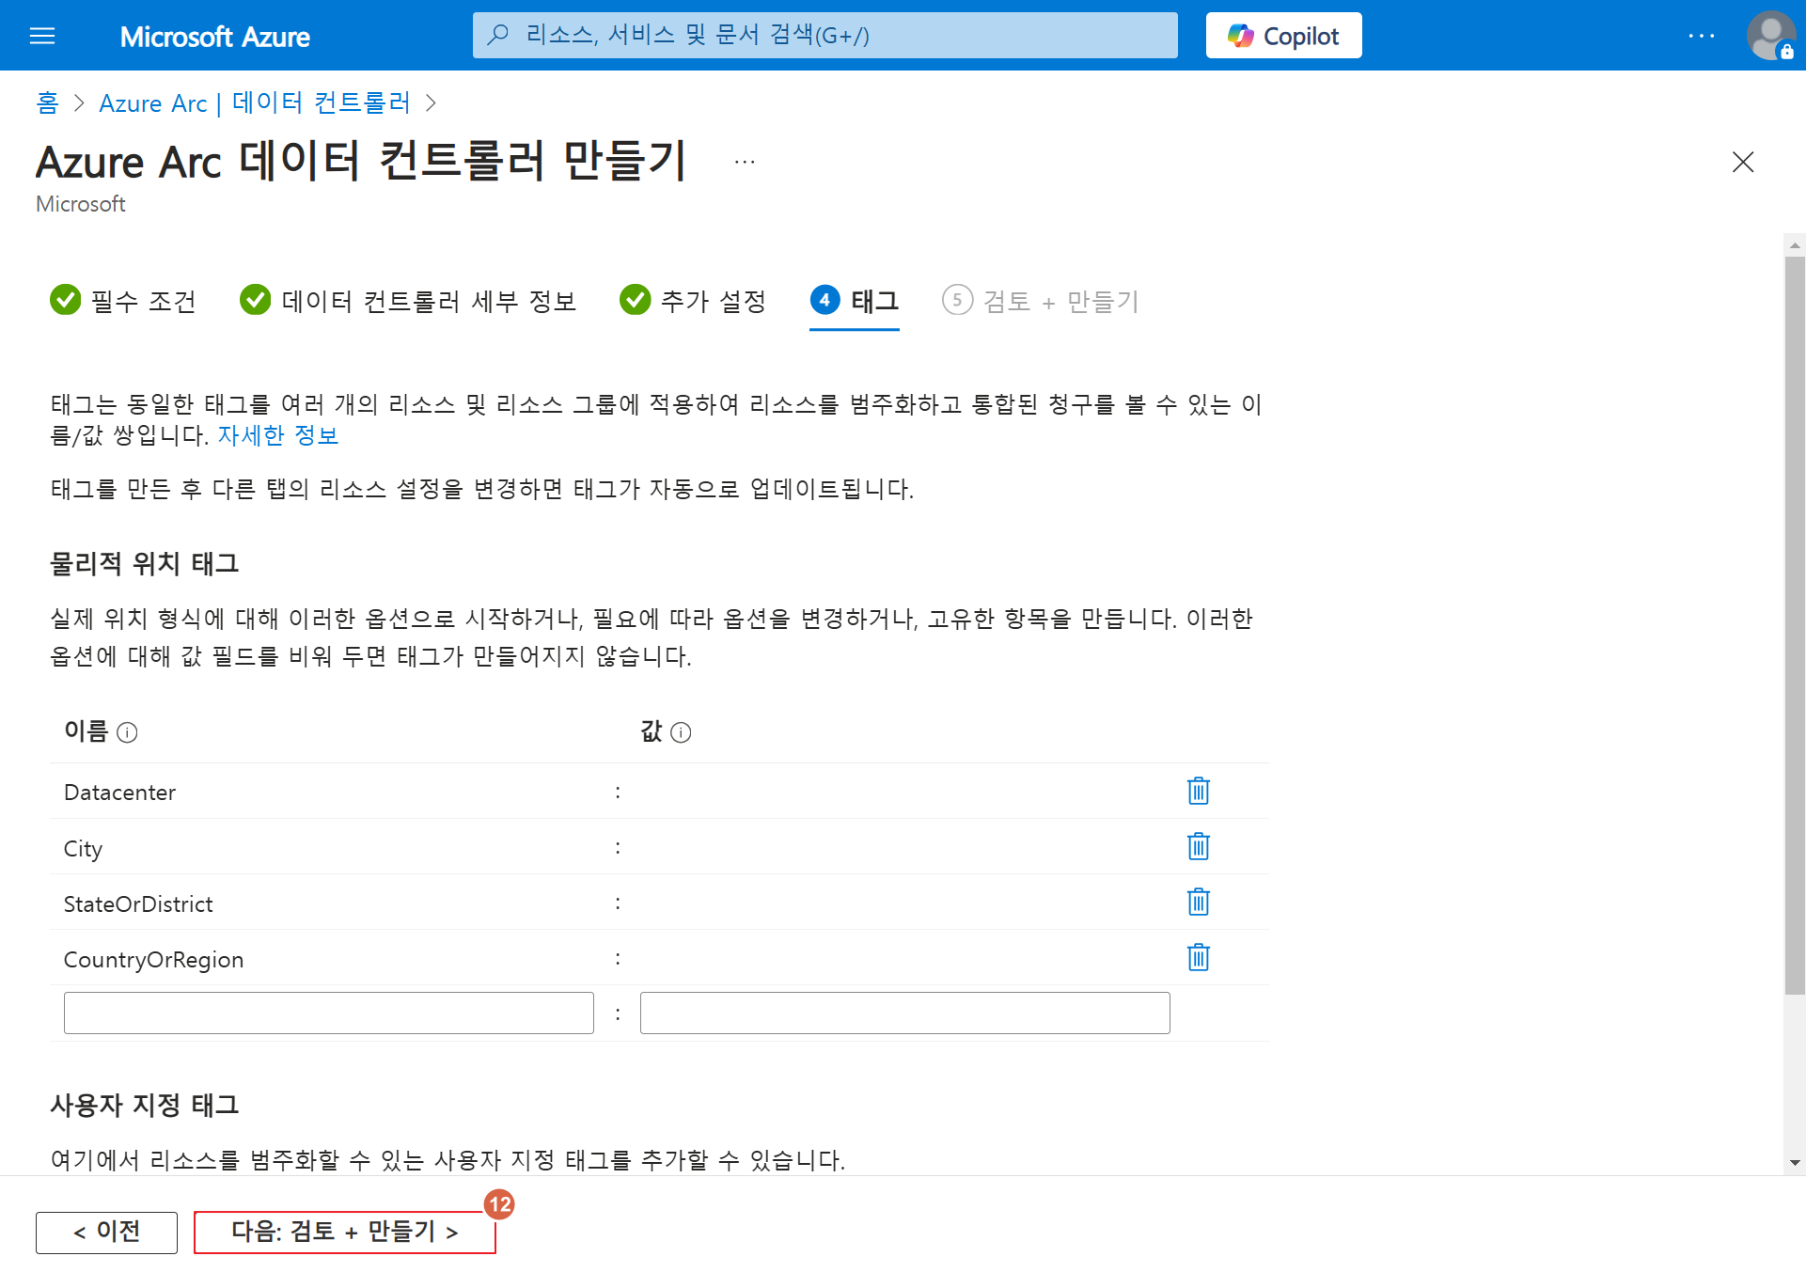Open the 자세한 정보 link
The width and height of the screenshot is (1806, 1288).
pos(277,435)
